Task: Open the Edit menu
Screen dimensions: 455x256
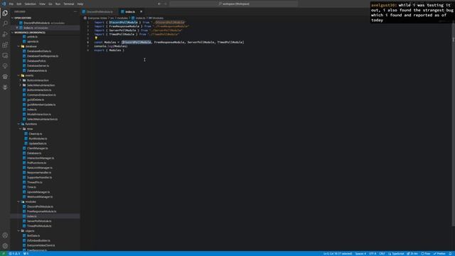Action: pyautogui.click(x=19, y=4)
